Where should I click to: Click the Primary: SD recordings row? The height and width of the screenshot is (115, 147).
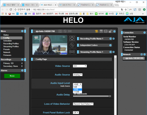tap(13, 63)
